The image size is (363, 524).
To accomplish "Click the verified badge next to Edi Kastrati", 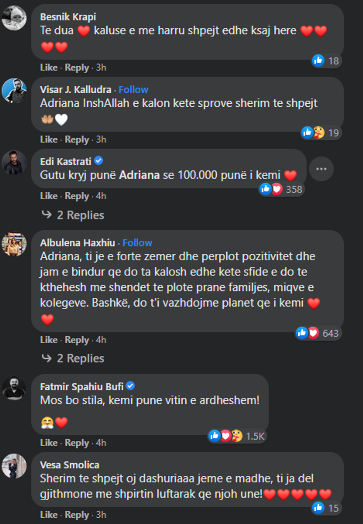I will pyautogui.click(x=99, y=161).
